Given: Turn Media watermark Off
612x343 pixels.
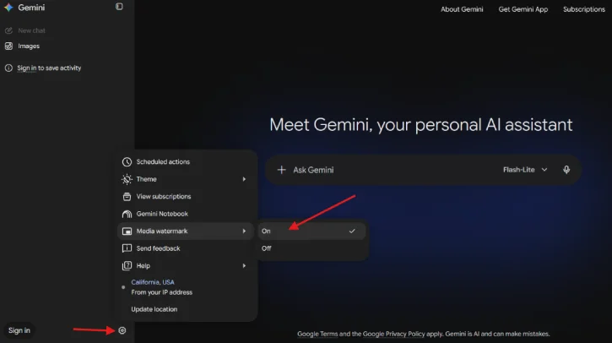Looking at the screenshot, I should pos(311,248).
